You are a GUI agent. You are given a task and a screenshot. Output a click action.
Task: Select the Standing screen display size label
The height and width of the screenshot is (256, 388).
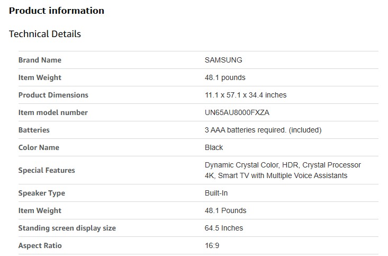67,228
